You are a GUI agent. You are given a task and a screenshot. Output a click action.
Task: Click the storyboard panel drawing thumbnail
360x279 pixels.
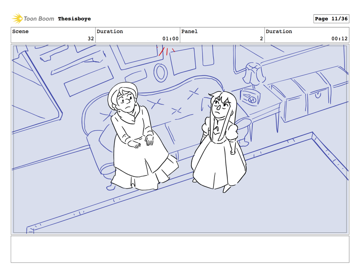180,139
